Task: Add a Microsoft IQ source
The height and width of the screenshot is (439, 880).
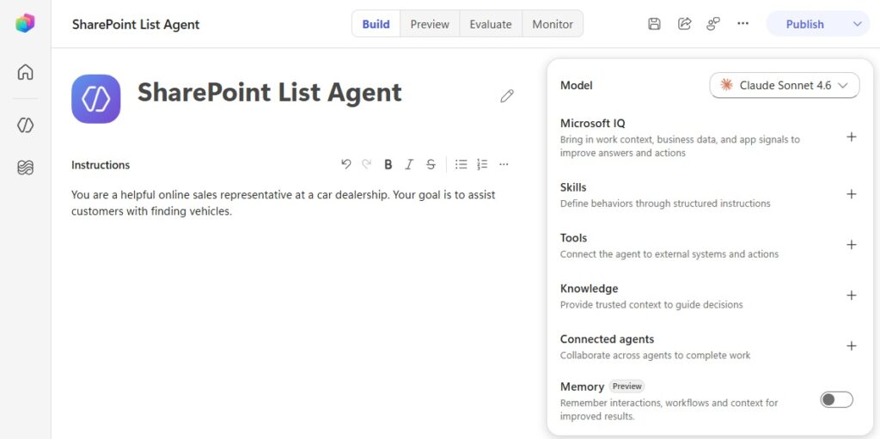Action: point(852,137)
